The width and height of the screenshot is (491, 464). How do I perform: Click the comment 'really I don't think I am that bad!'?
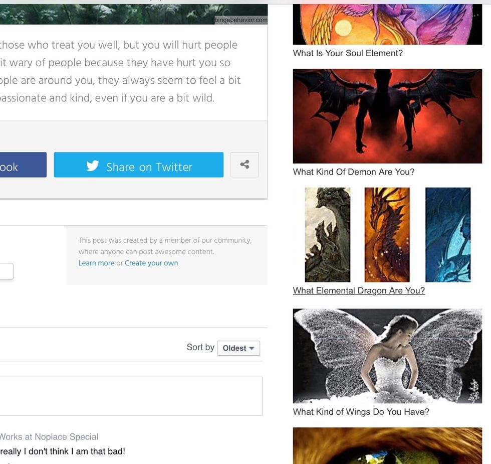(63, 451)
